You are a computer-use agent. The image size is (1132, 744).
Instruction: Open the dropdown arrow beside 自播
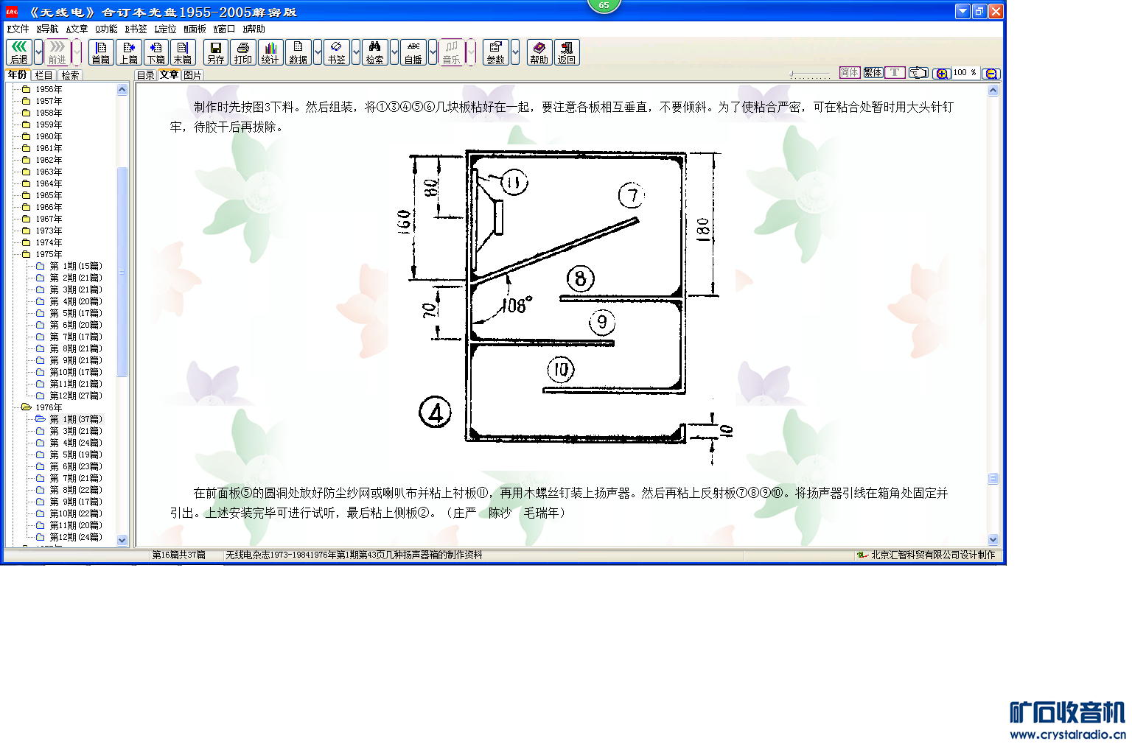tap(433, 52)
